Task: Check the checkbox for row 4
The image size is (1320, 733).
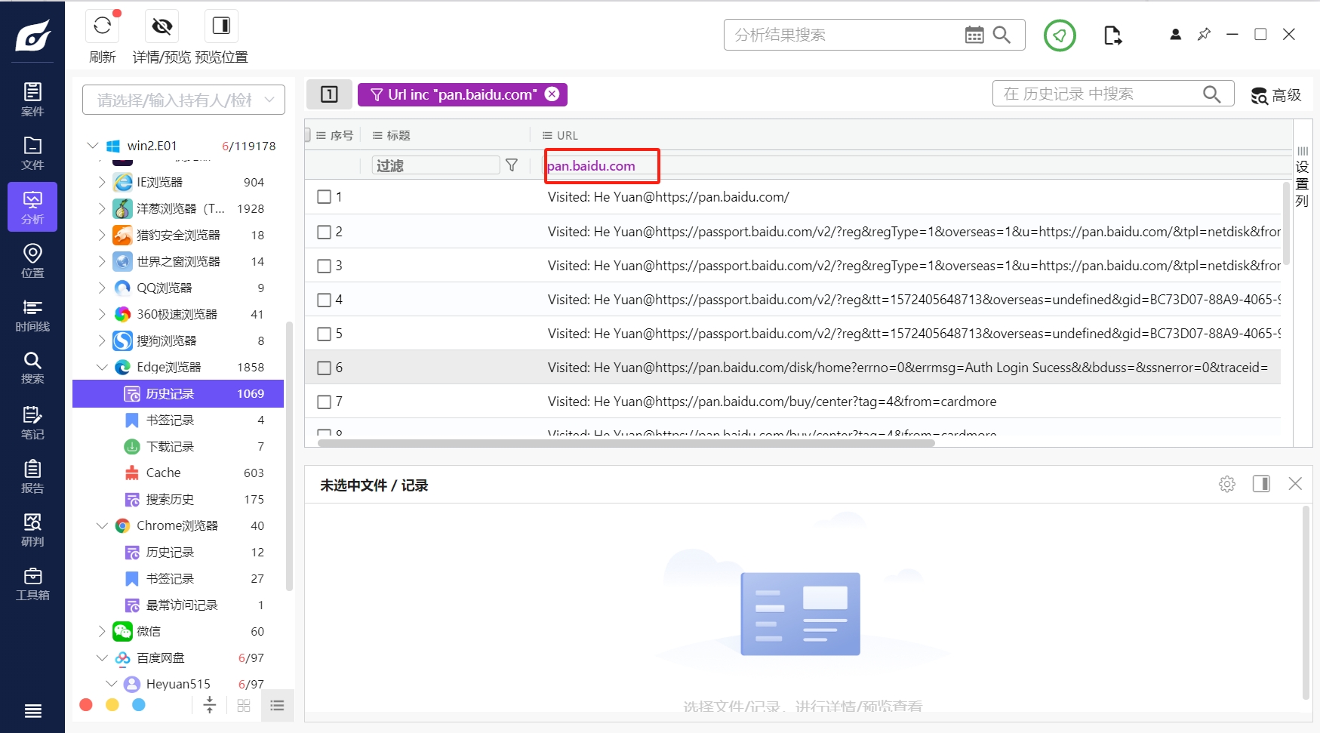Action: [325, 300]
